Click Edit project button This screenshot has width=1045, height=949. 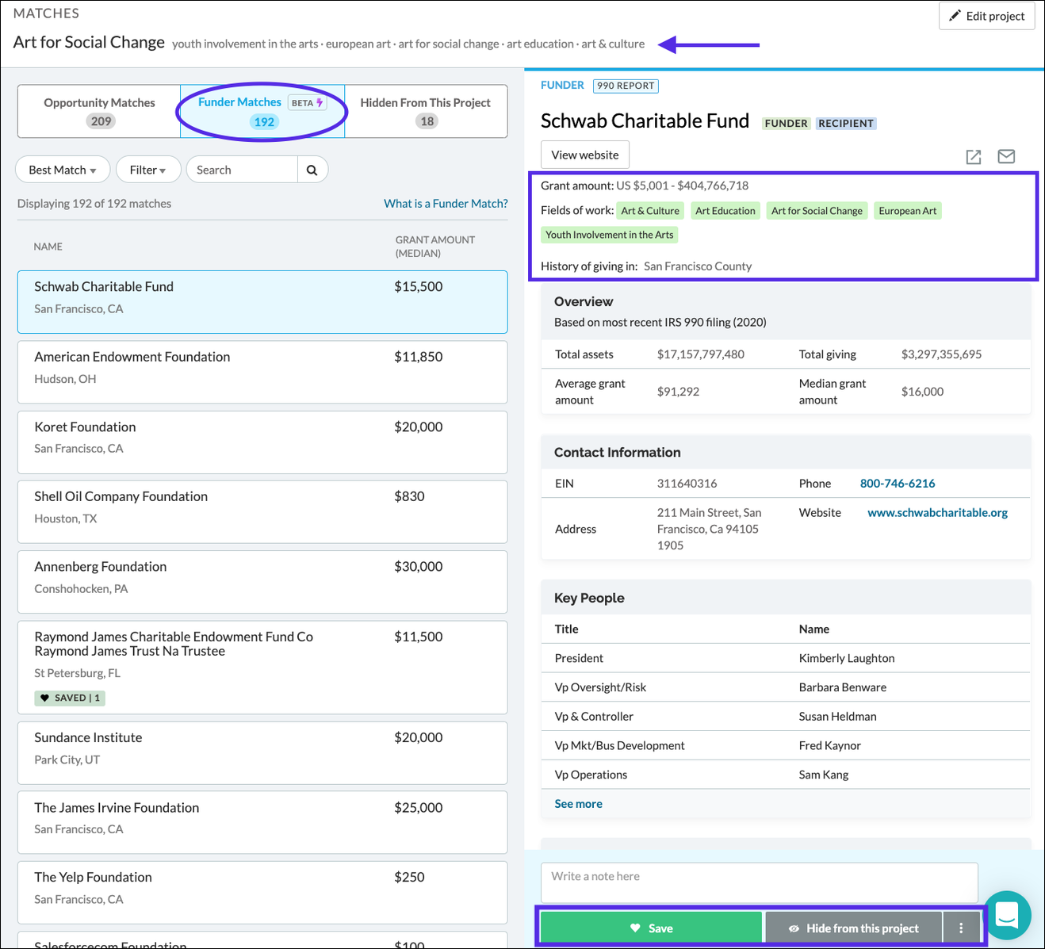[987, 16]
